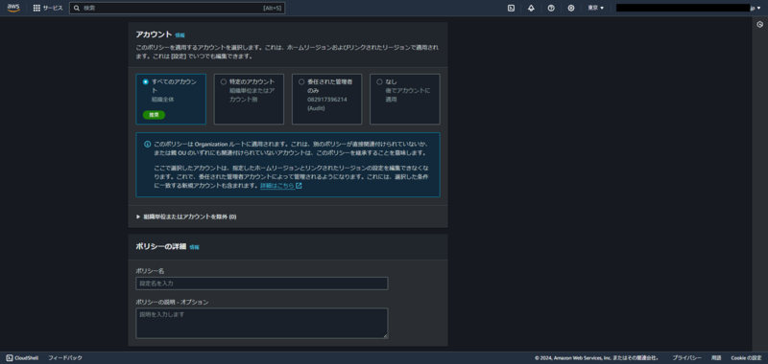Open フィードバック in the footer
Image resolution: width=768 pixels, height=364 pixels.
tap(65, 358)
